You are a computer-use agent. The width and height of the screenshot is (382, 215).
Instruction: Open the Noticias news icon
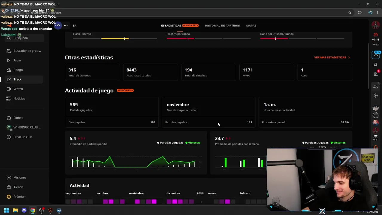click(9, 99)
